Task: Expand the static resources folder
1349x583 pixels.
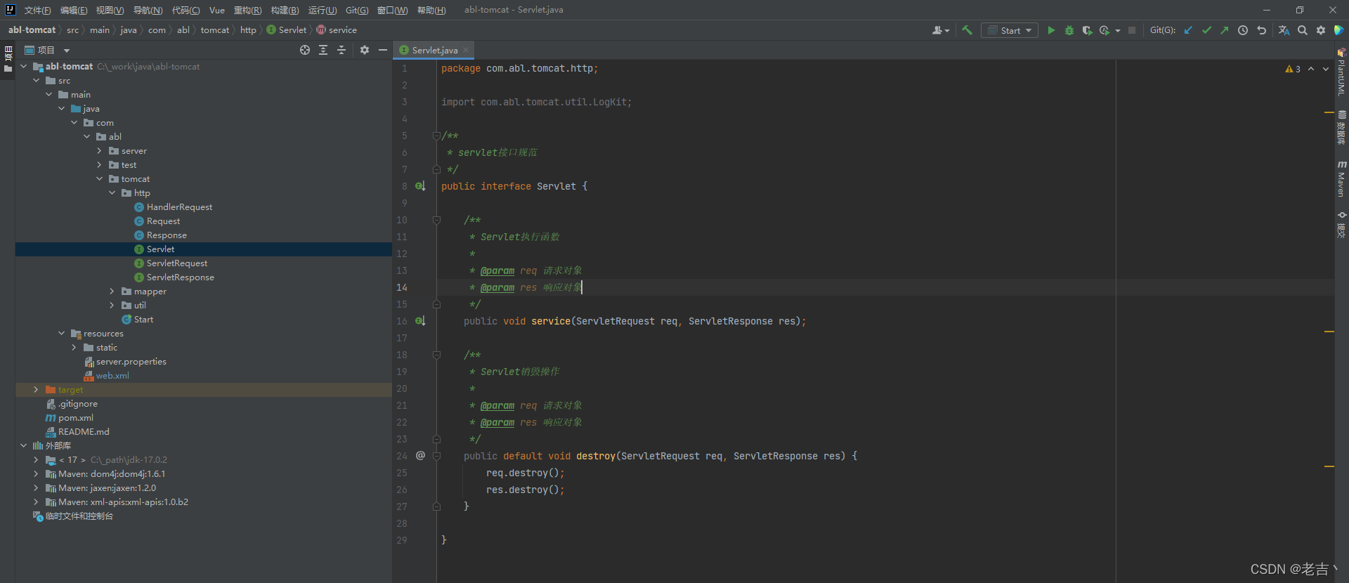Action: click(x=74, y=348)
